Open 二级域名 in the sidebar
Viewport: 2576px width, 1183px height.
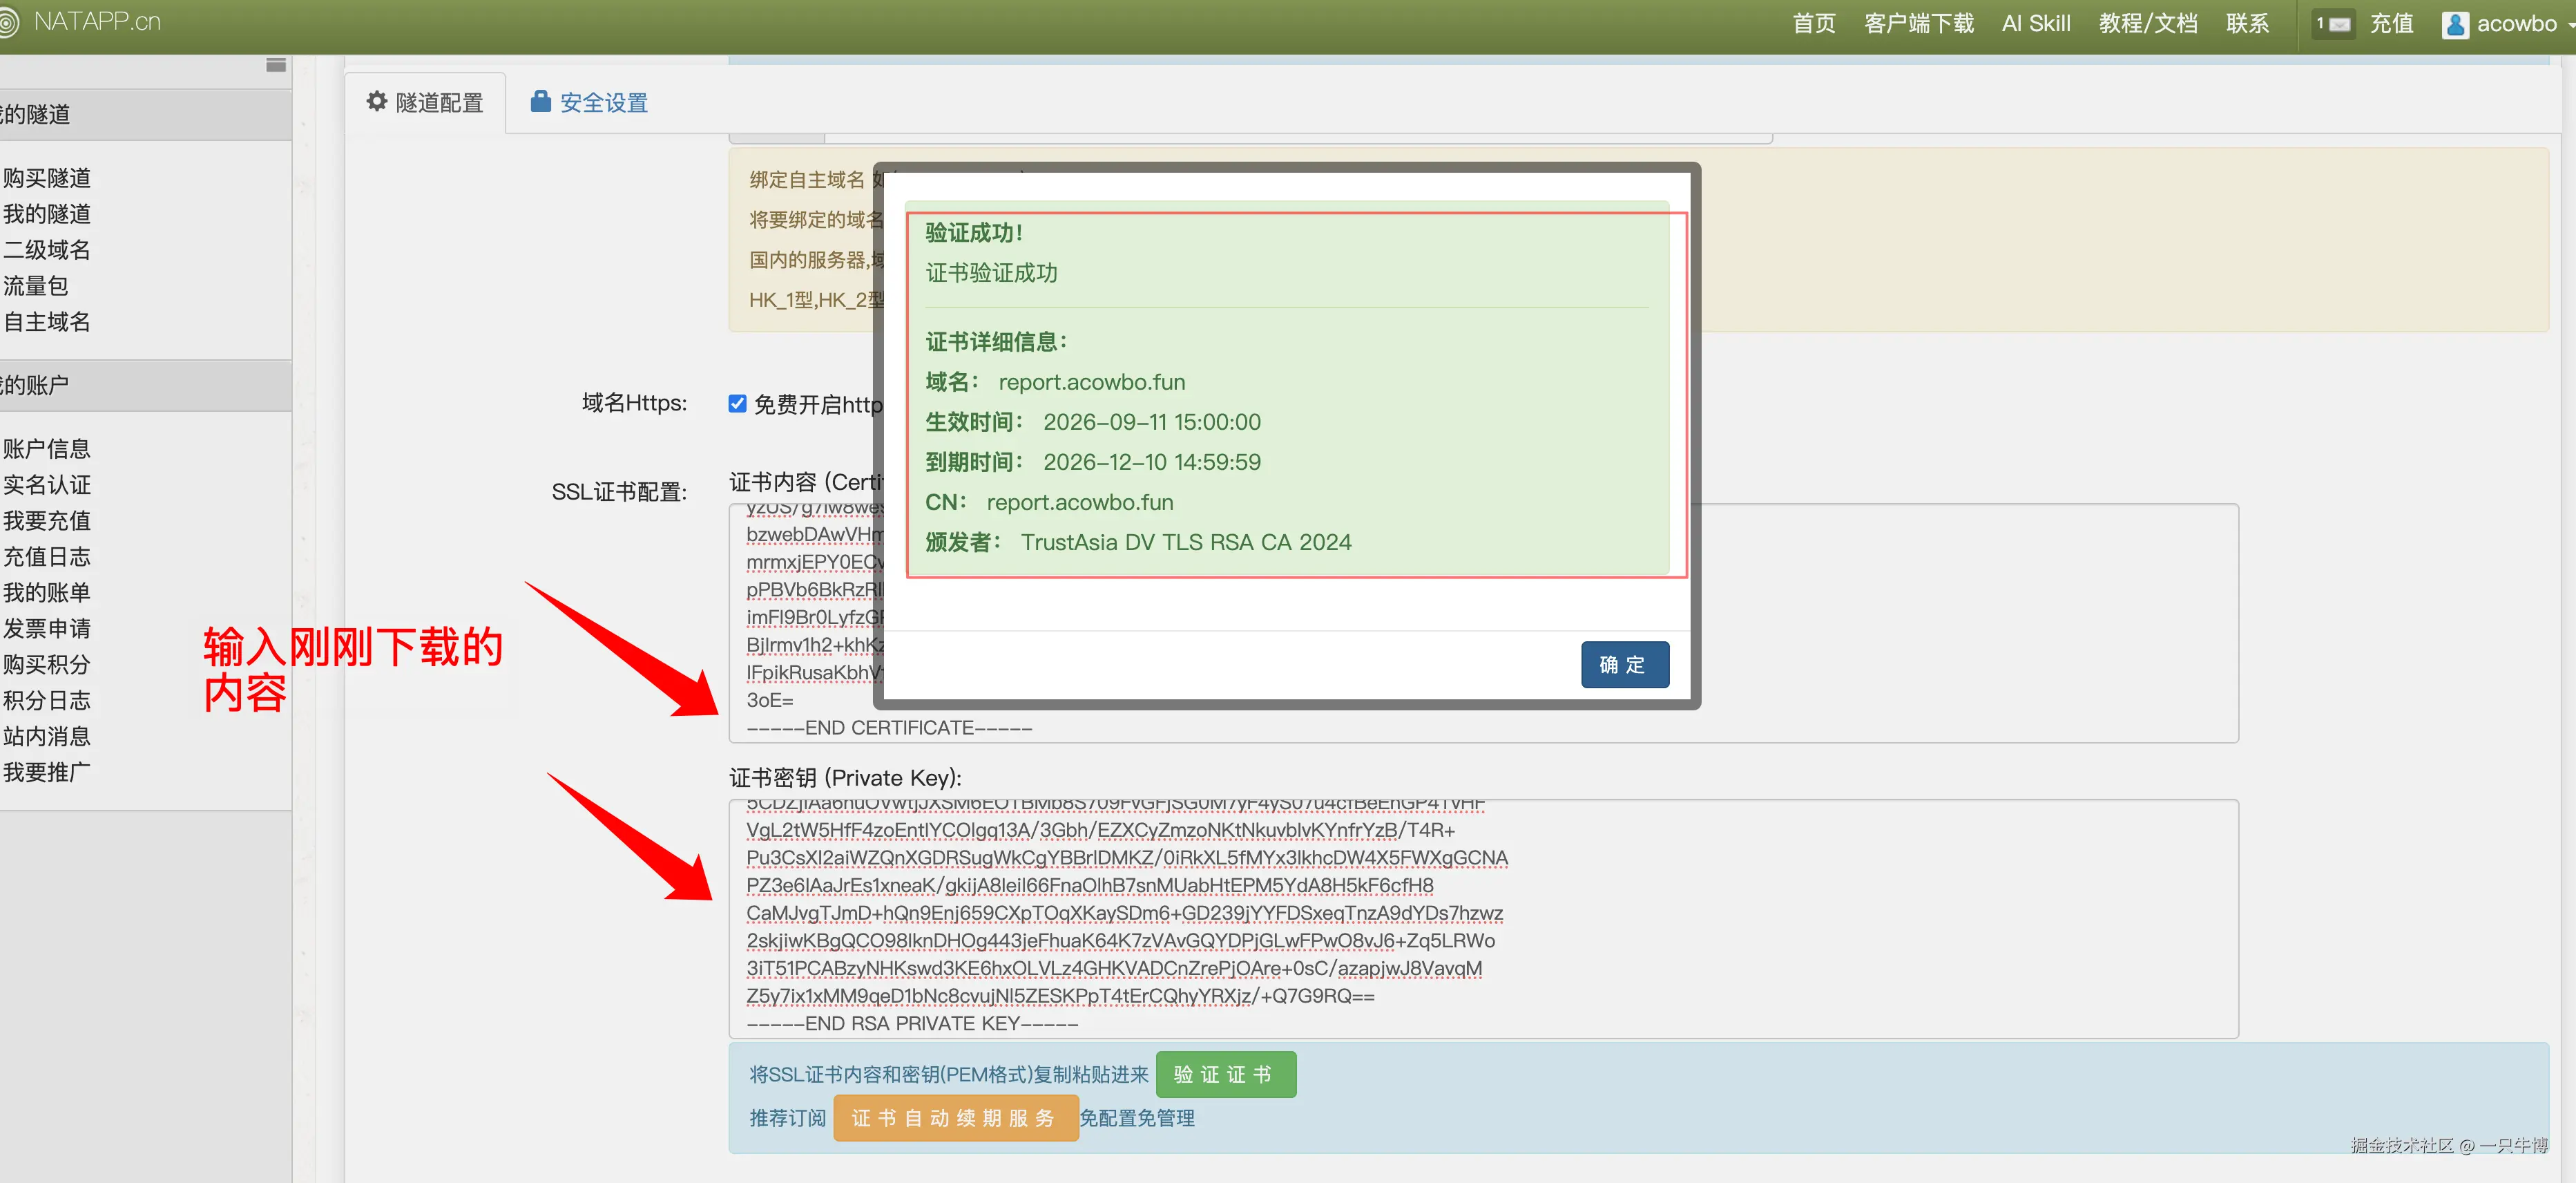46,250
